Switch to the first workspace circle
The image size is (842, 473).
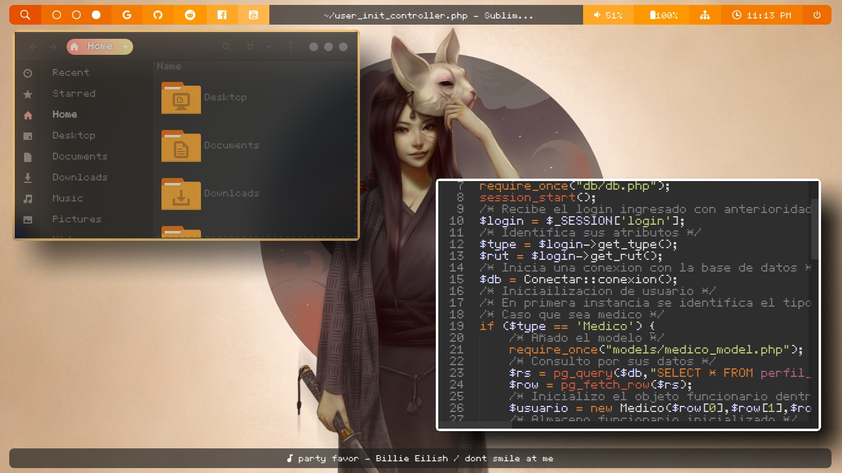[57, 15]
